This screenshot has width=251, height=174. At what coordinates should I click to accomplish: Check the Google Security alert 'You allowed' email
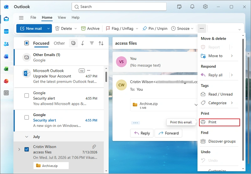(x=27, y=95)
